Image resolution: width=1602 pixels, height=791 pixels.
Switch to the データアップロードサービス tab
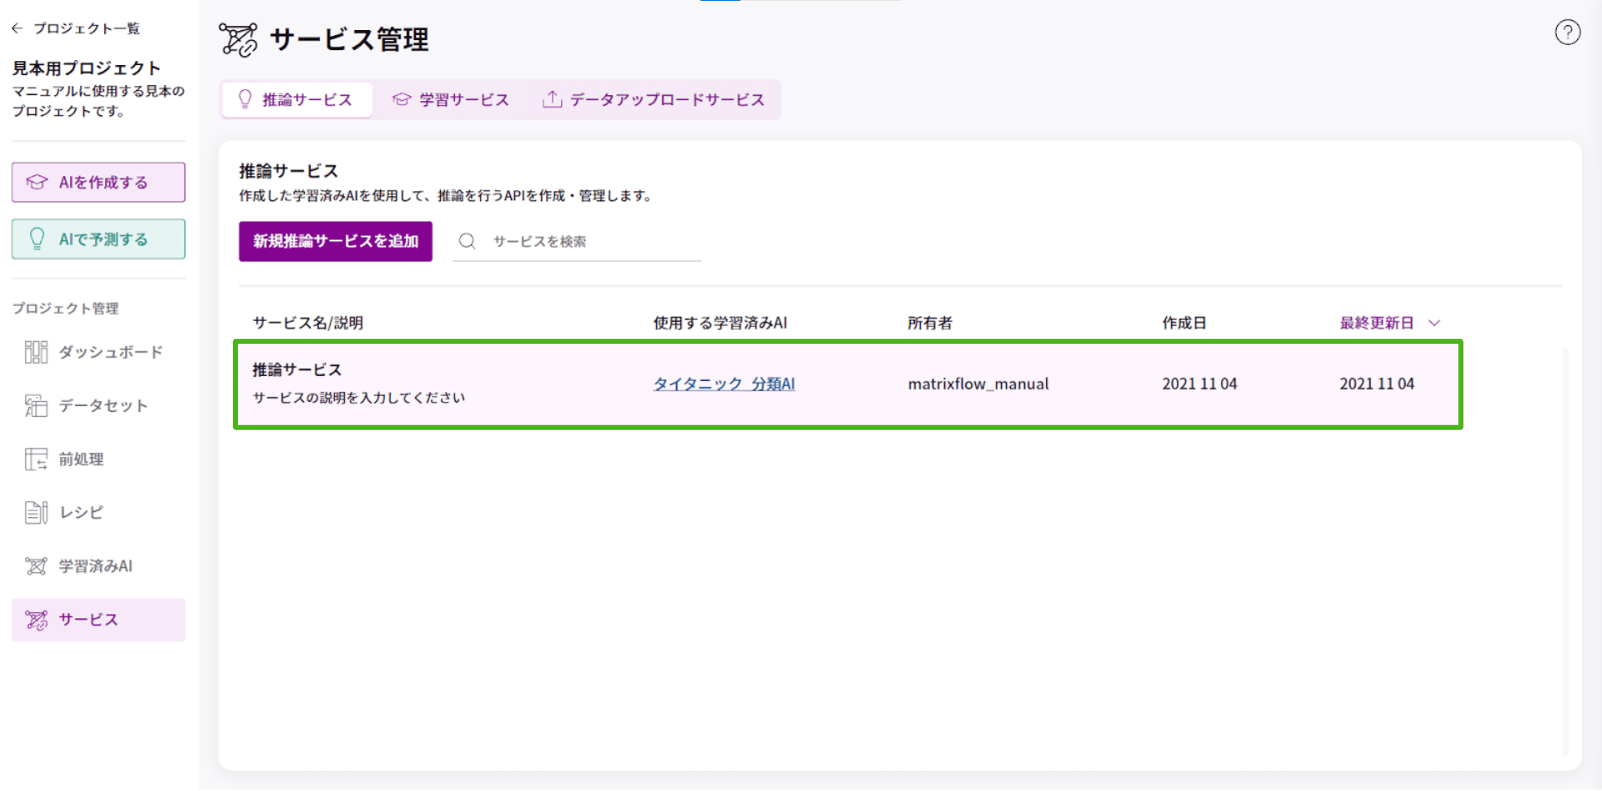point(654,99)
